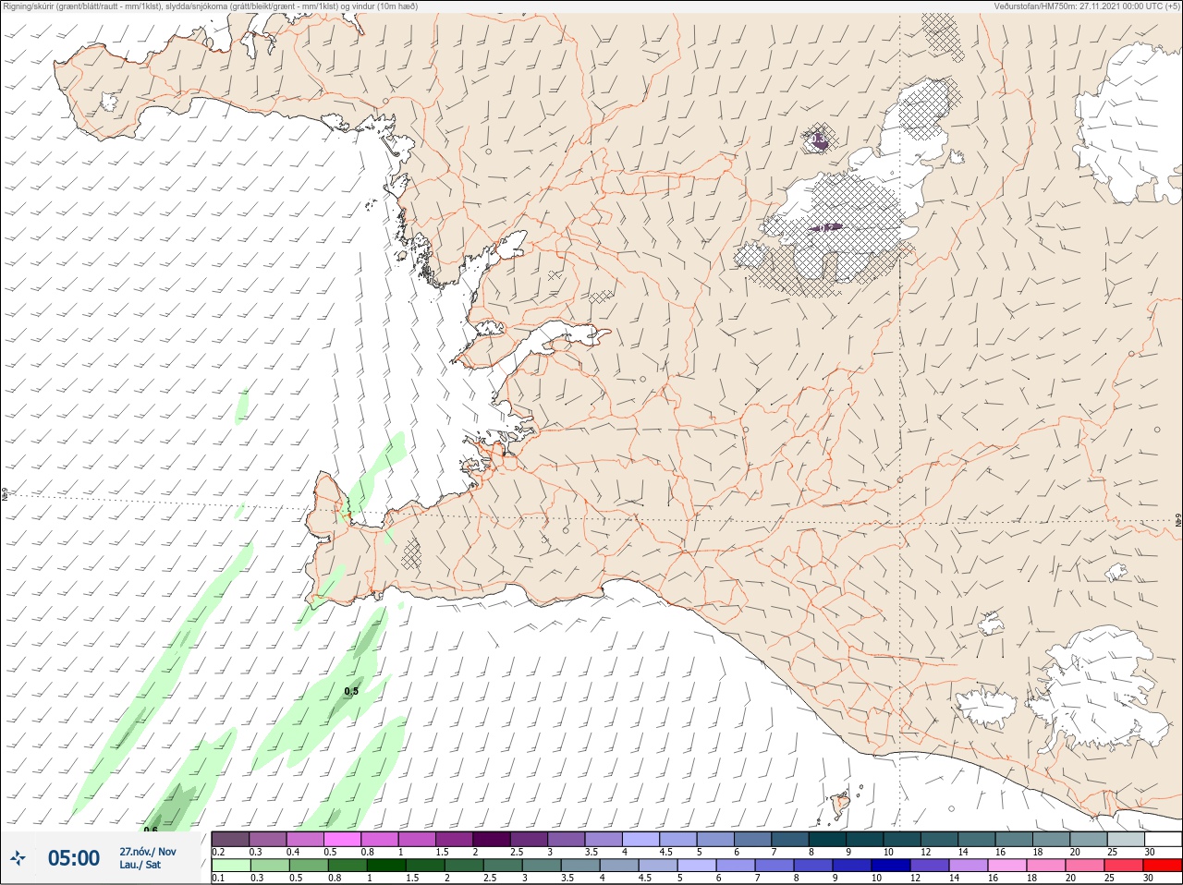The width and height of the screenshot is (1183, 885).
Task: Click the '0.1' value on rain legend
Action: (x=219, y=878)
